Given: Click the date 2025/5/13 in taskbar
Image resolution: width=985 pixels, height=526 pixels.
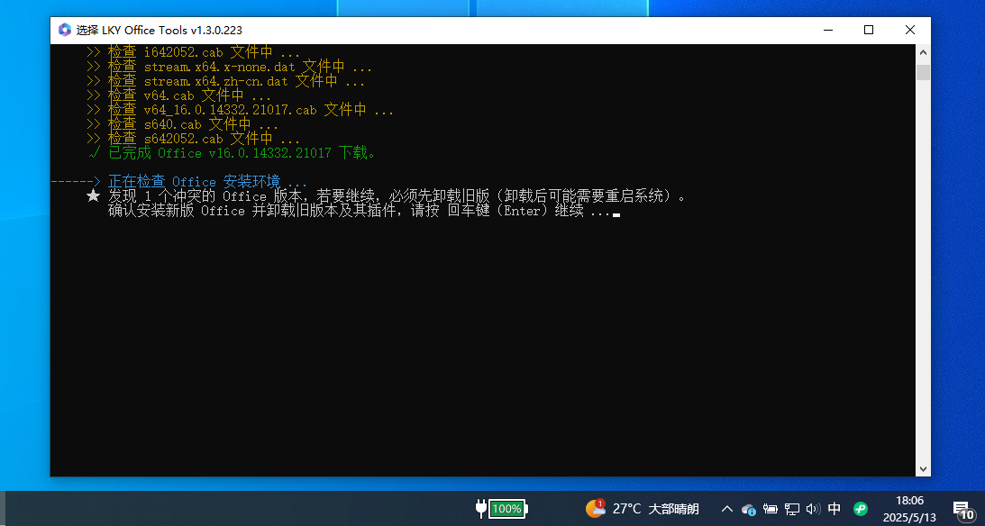Looking at the screenshot, I should click(909, 518).
